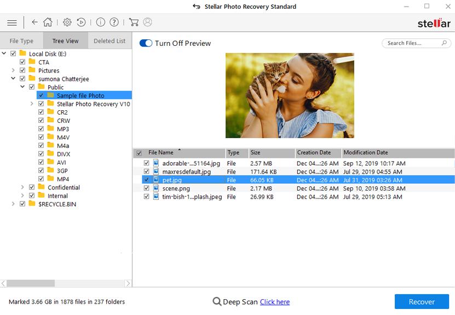
Task: Click the shopping cart buy icon
Action: point(134,22)
